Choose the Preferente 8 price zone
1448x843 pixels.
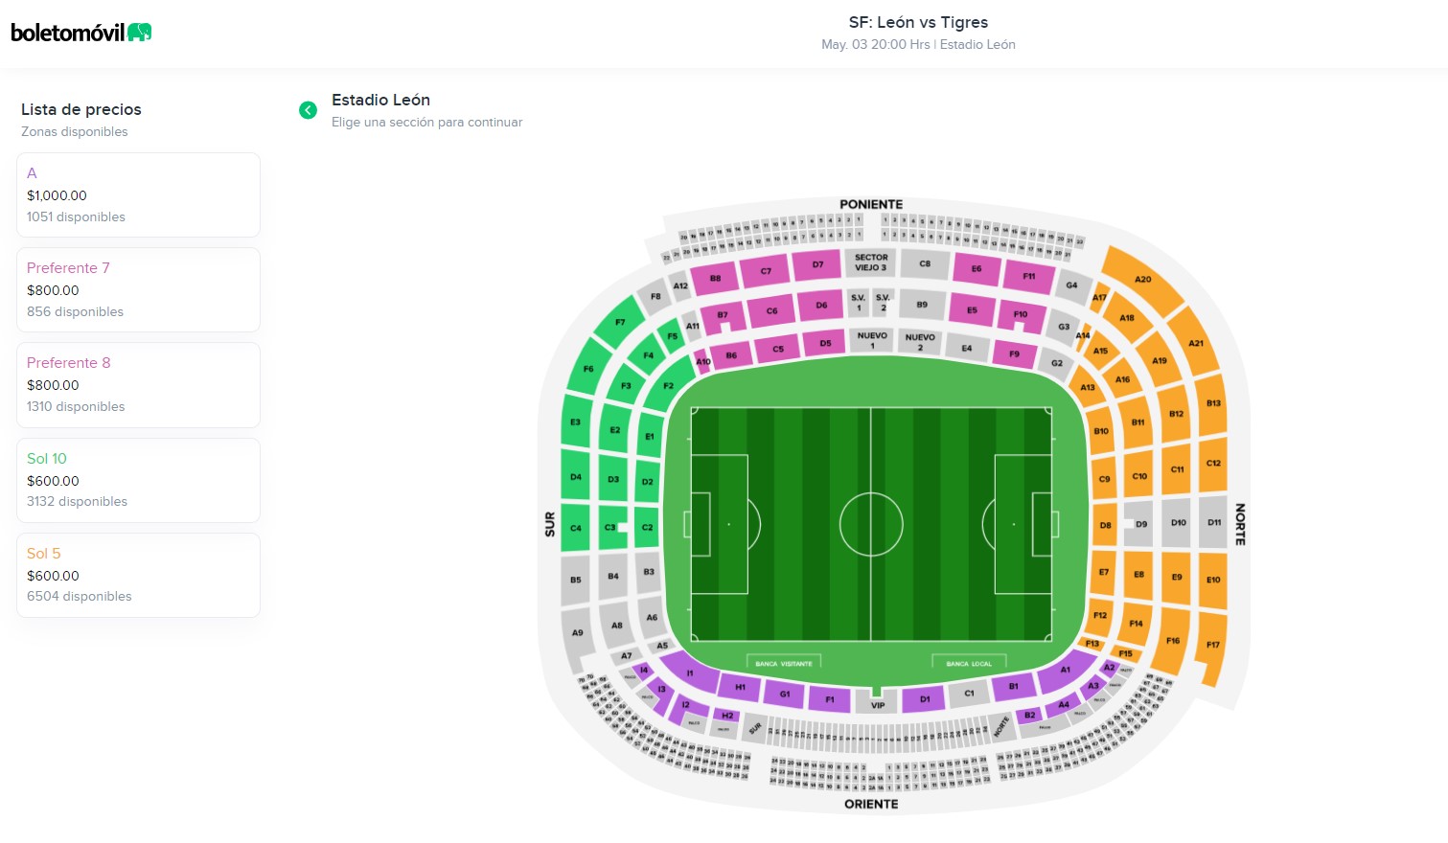point(138,384)
